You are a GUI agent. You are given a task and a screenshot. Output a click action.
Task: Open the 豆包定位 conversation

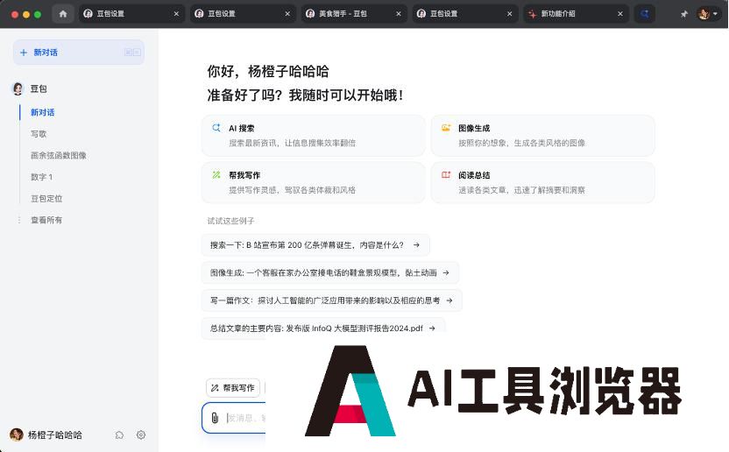pos(46,198)
